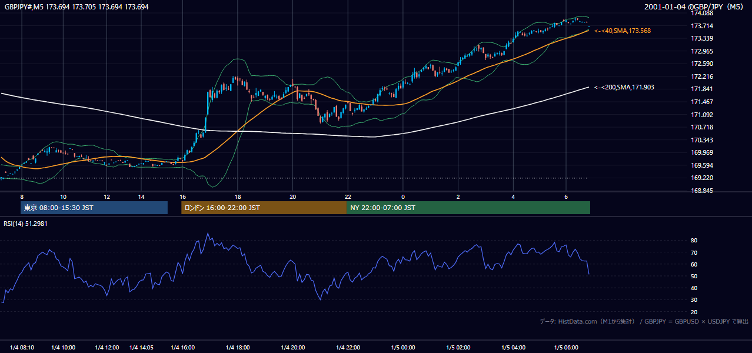Click the NY 22:00-07:00 JST session bar

468,208
